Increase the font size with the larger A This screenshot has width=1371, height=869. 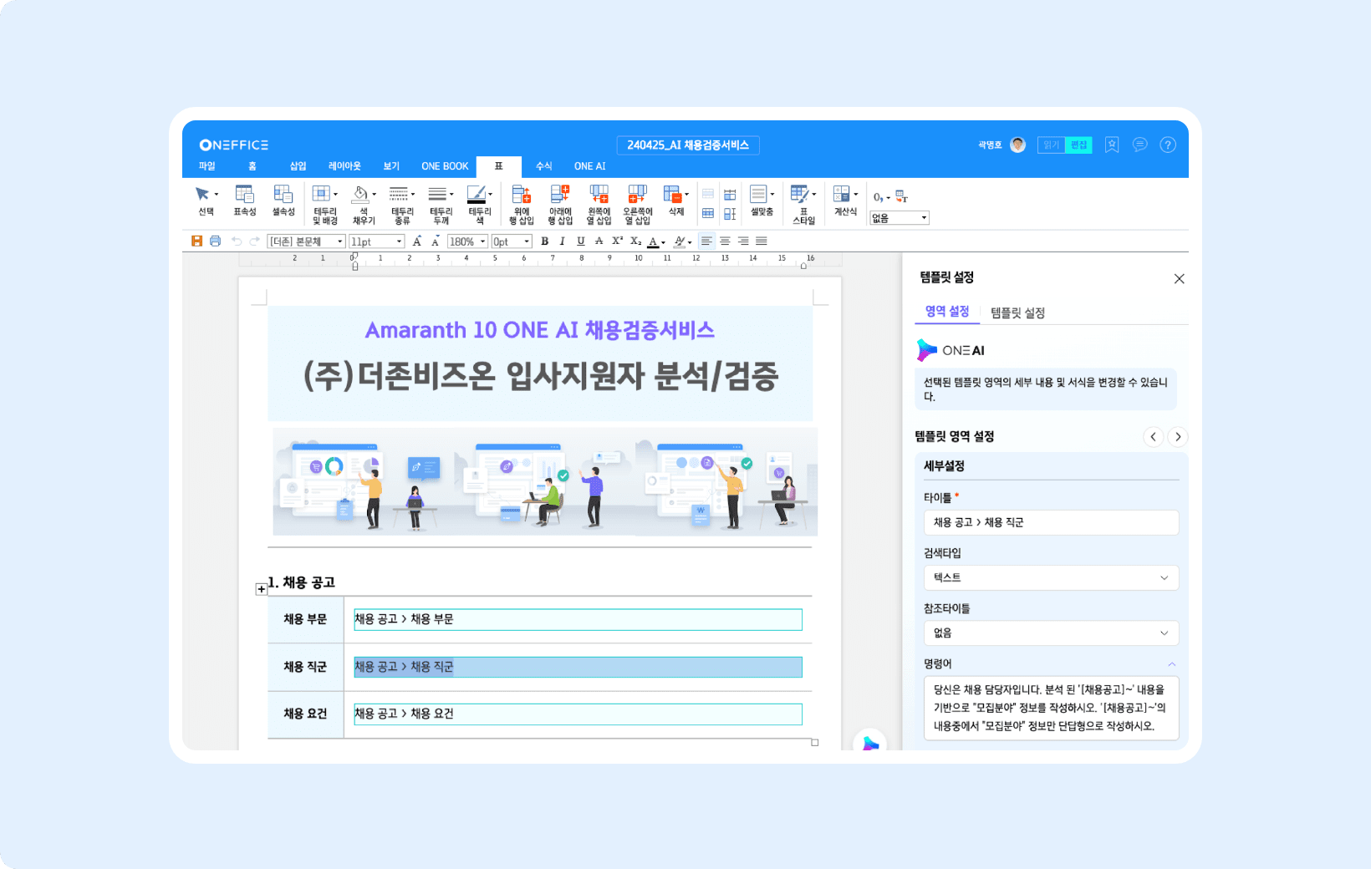click(x=417, y=241)
